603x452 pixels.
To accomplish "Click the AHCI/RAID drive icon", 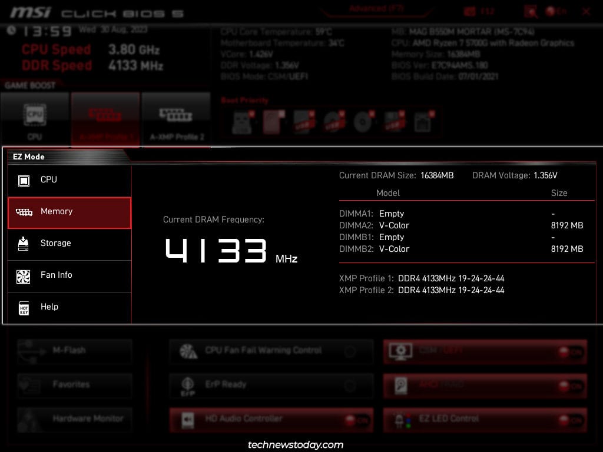I will click(400, 385).
